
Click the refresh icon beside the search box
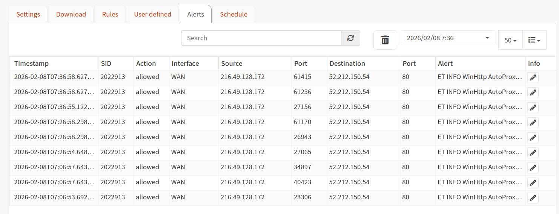pyautogui.click(x=350, y=38)
